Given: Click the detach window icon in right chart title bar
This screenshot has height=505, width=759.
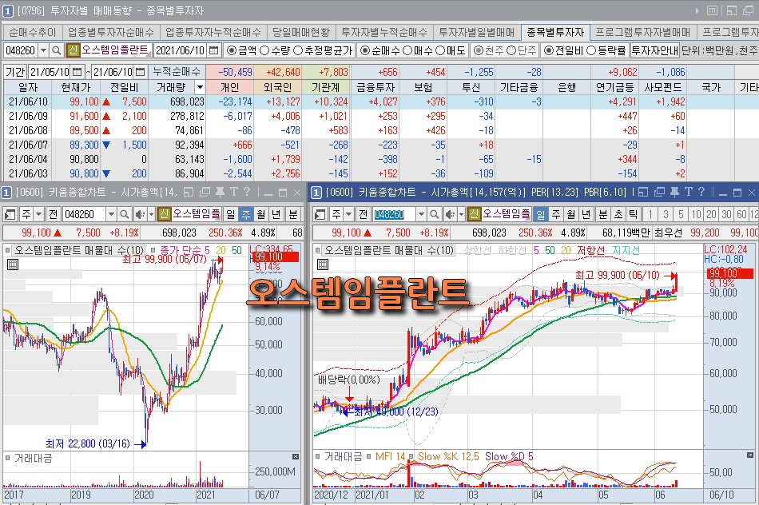Looking at the screenshot, I should [643, 193].
